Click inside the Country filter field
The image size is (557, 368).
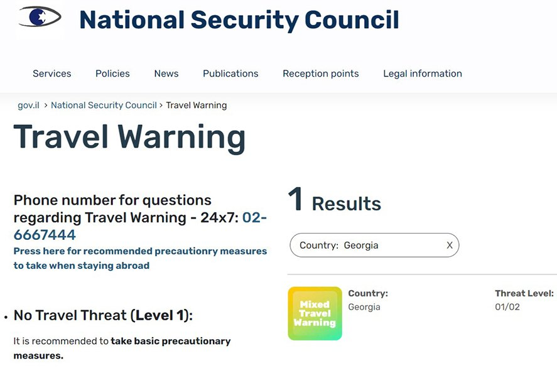364,246
